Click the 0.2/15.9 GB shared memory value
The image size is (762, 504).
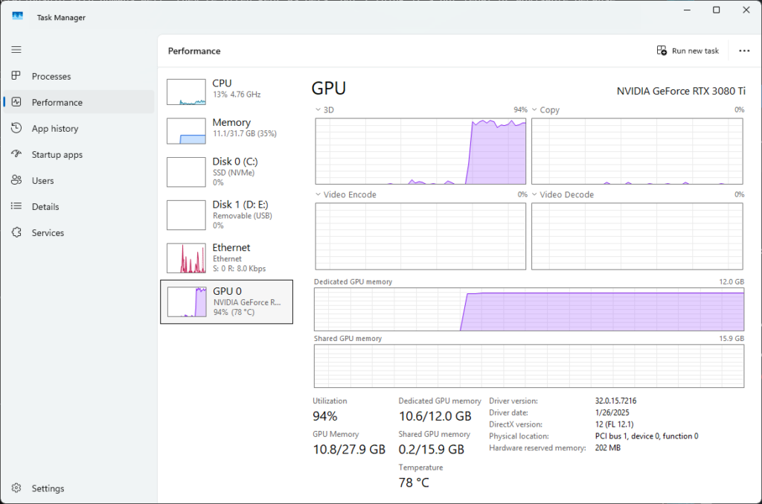432,449
